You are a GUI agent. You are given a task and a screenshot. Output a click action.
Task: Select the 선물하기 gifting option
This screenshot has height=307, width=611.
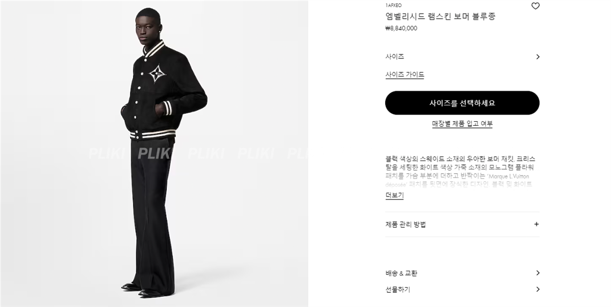(x=398, y=289)
